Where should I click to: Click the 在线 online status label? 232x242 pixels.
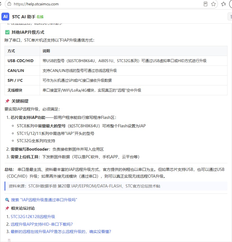(x=40, y=17)
